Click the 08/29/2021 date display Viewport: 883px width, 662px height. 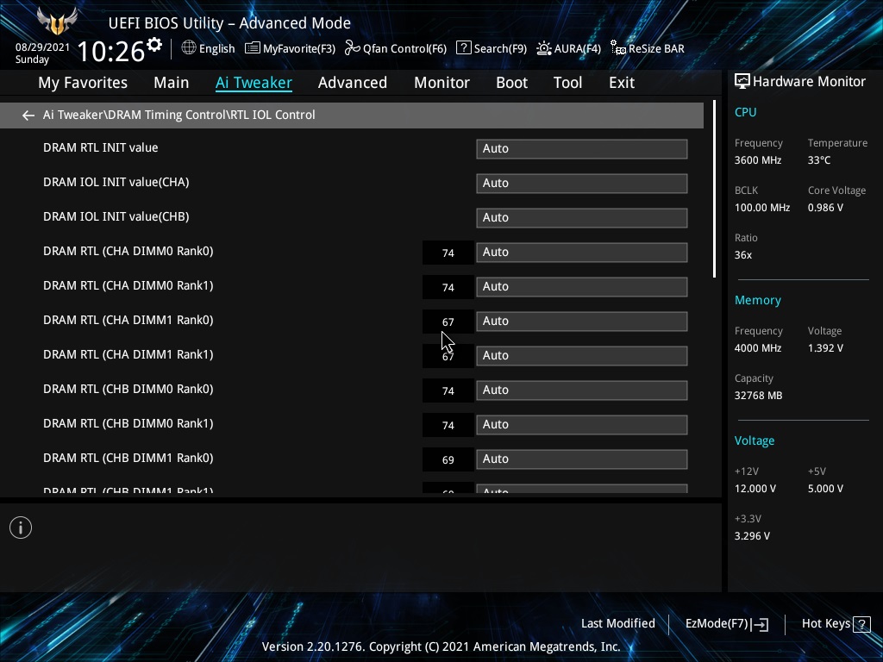point(42,47)
